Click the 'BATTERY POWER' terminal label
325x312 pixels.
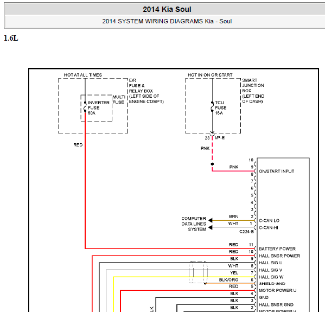[x=277, y=249]
